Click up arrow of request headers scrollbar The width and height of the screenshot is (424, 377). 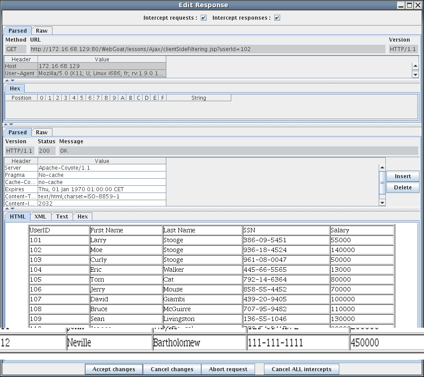(415, 67)
